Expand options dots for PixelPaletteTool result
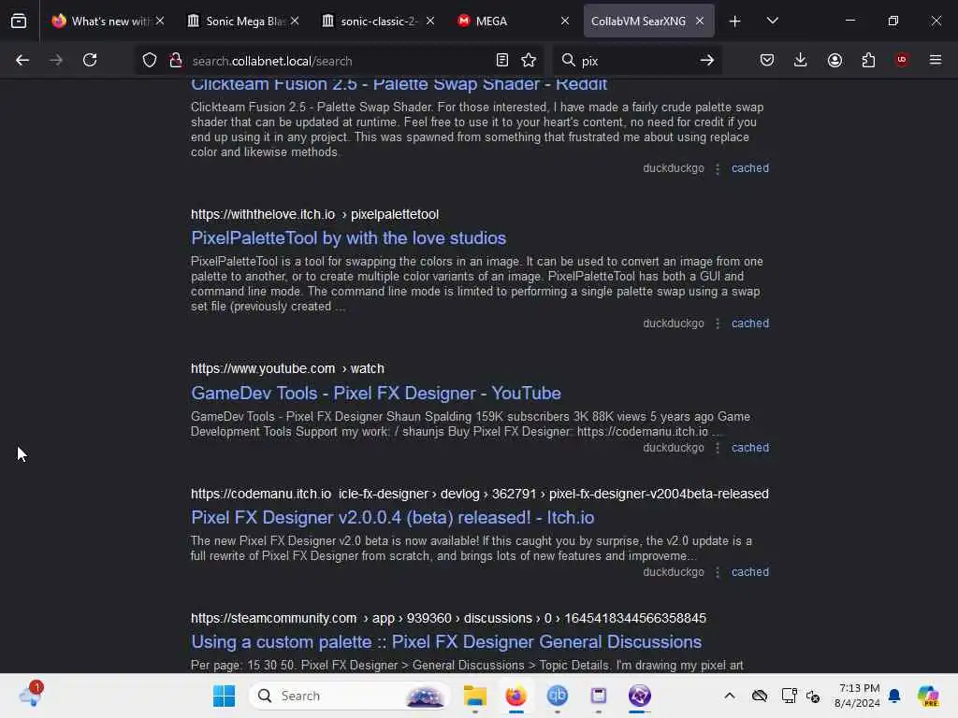Image resolution: width=958 pixels, height=718 pixels. click(x=718, y=323)
